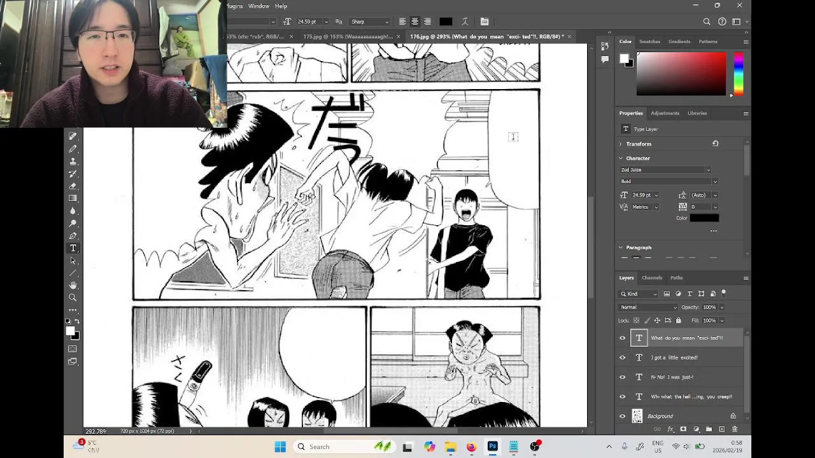Toggle lock all padlock in Lock row
This screenshot has width=815, height=458.
pos(678,321)
